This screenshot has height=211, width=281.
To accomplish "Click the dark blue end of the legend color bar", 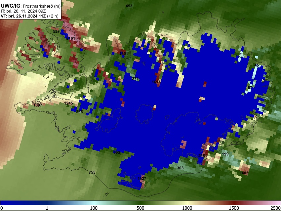I will pos(11,203).
